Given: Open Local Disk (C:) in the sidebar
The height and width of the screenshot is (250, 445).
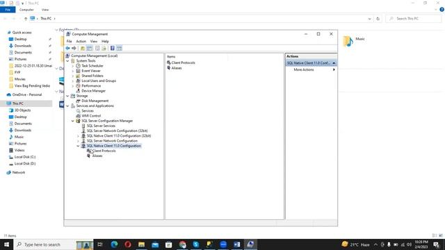Looking at the screenshot, I should click(x=25, y=157).
